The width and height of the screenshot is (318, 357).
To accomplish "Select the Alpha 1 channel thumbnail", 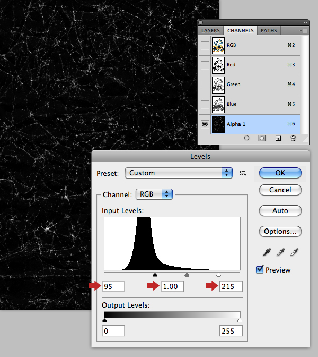I will pyautogui.click(x=218, y=124).
